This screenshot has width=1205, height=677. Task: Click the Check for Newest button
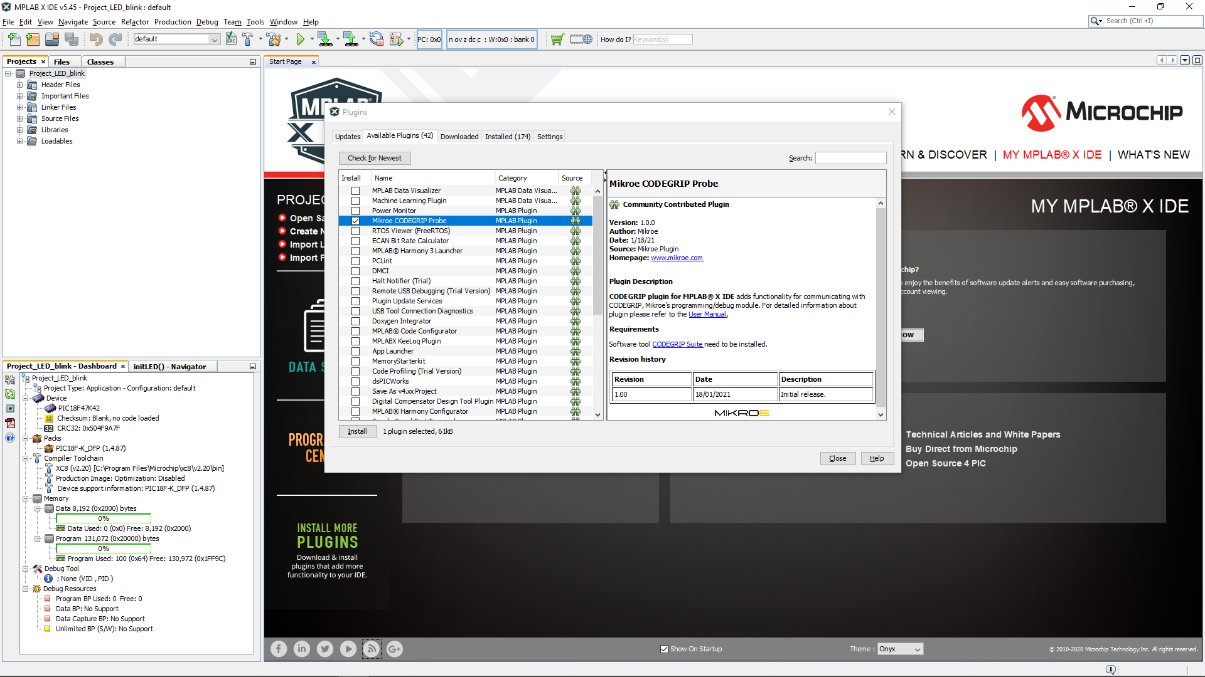coord(375,158)
